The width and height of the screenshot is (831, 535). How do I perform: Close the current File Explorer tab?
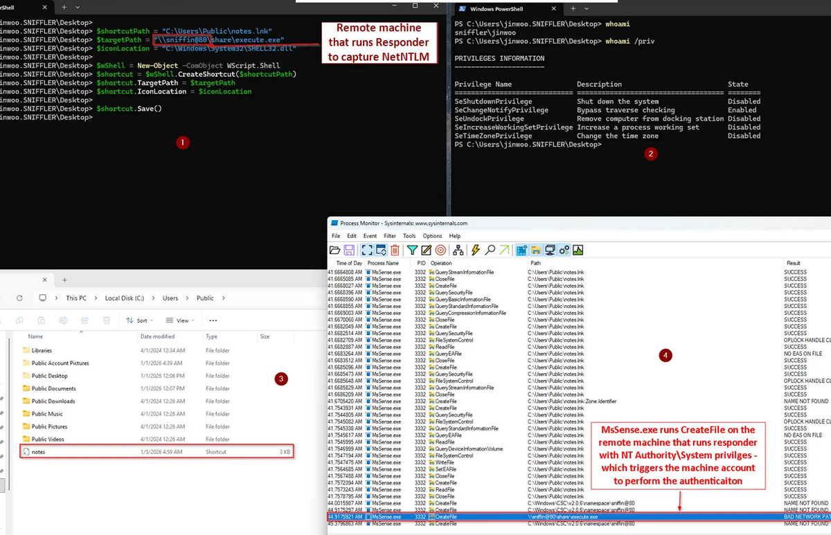44,280
